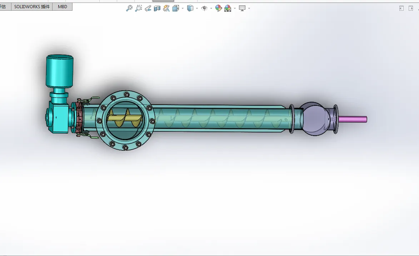The image size is (419, 256).
Task: Click the Display Style icon
Action: point(190,9)
